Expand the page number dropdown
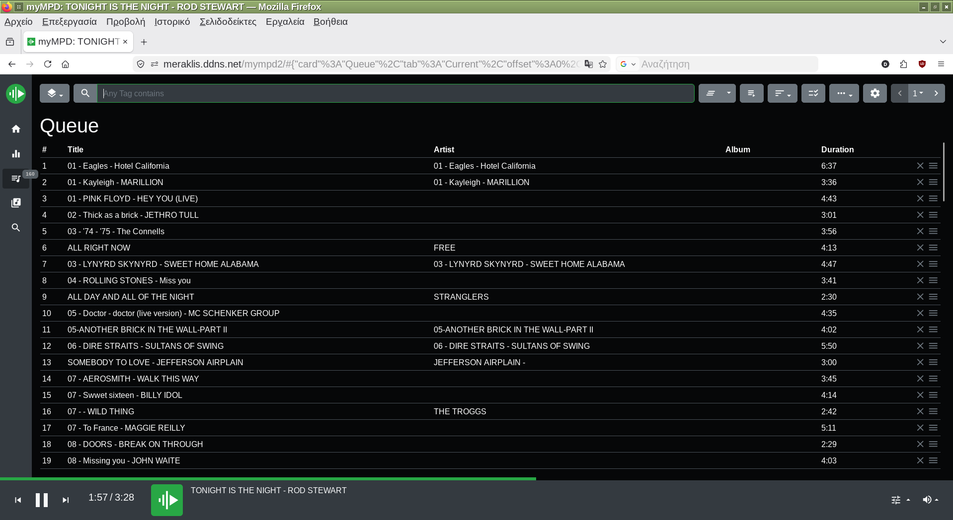 click(917, 93)
